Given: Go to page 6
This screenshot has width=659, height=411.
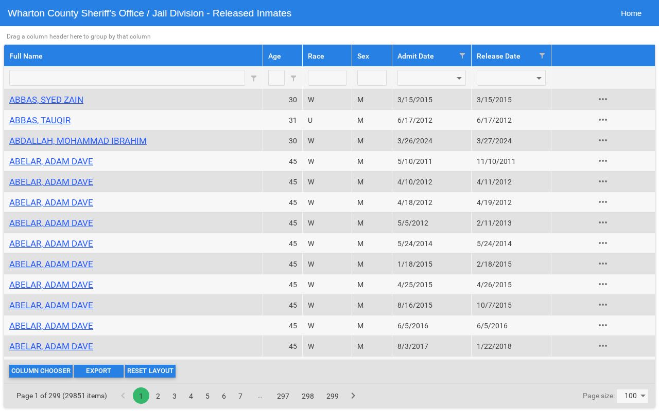Looking at the screenshot, I should click(224, 396).
